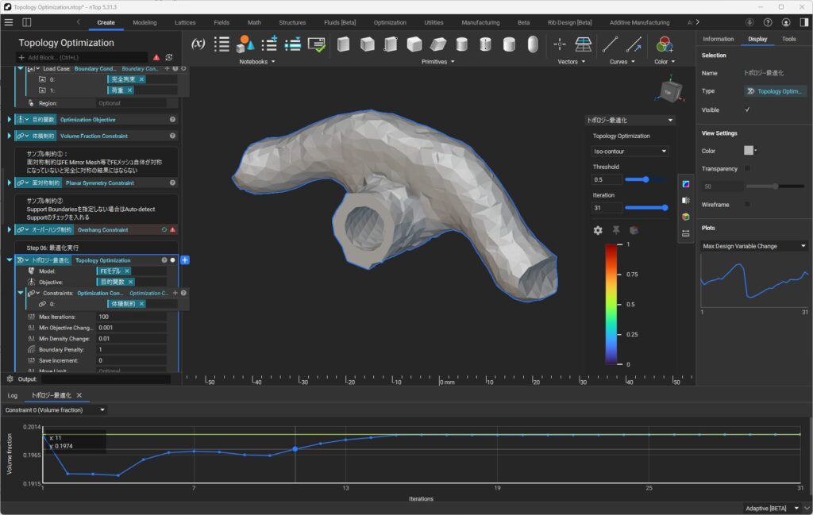The height and width of the screenshot is (515, 813).
Task: Open the Iso-contour display dropdown
Action: (630, 151)
